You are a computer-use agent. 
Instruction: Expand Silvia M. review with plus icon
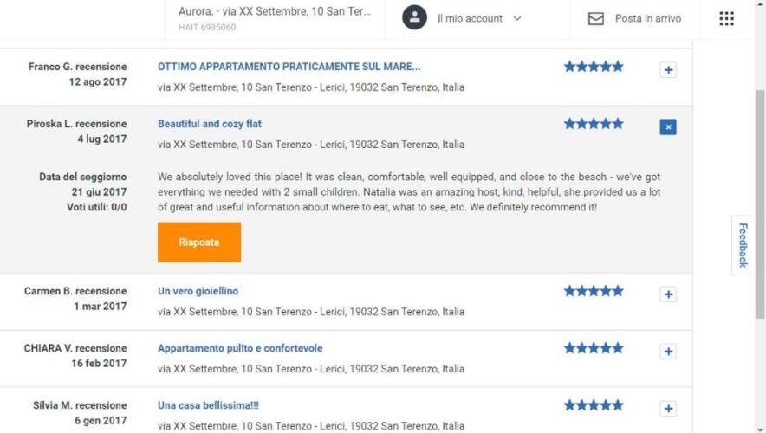pos(668,409)
